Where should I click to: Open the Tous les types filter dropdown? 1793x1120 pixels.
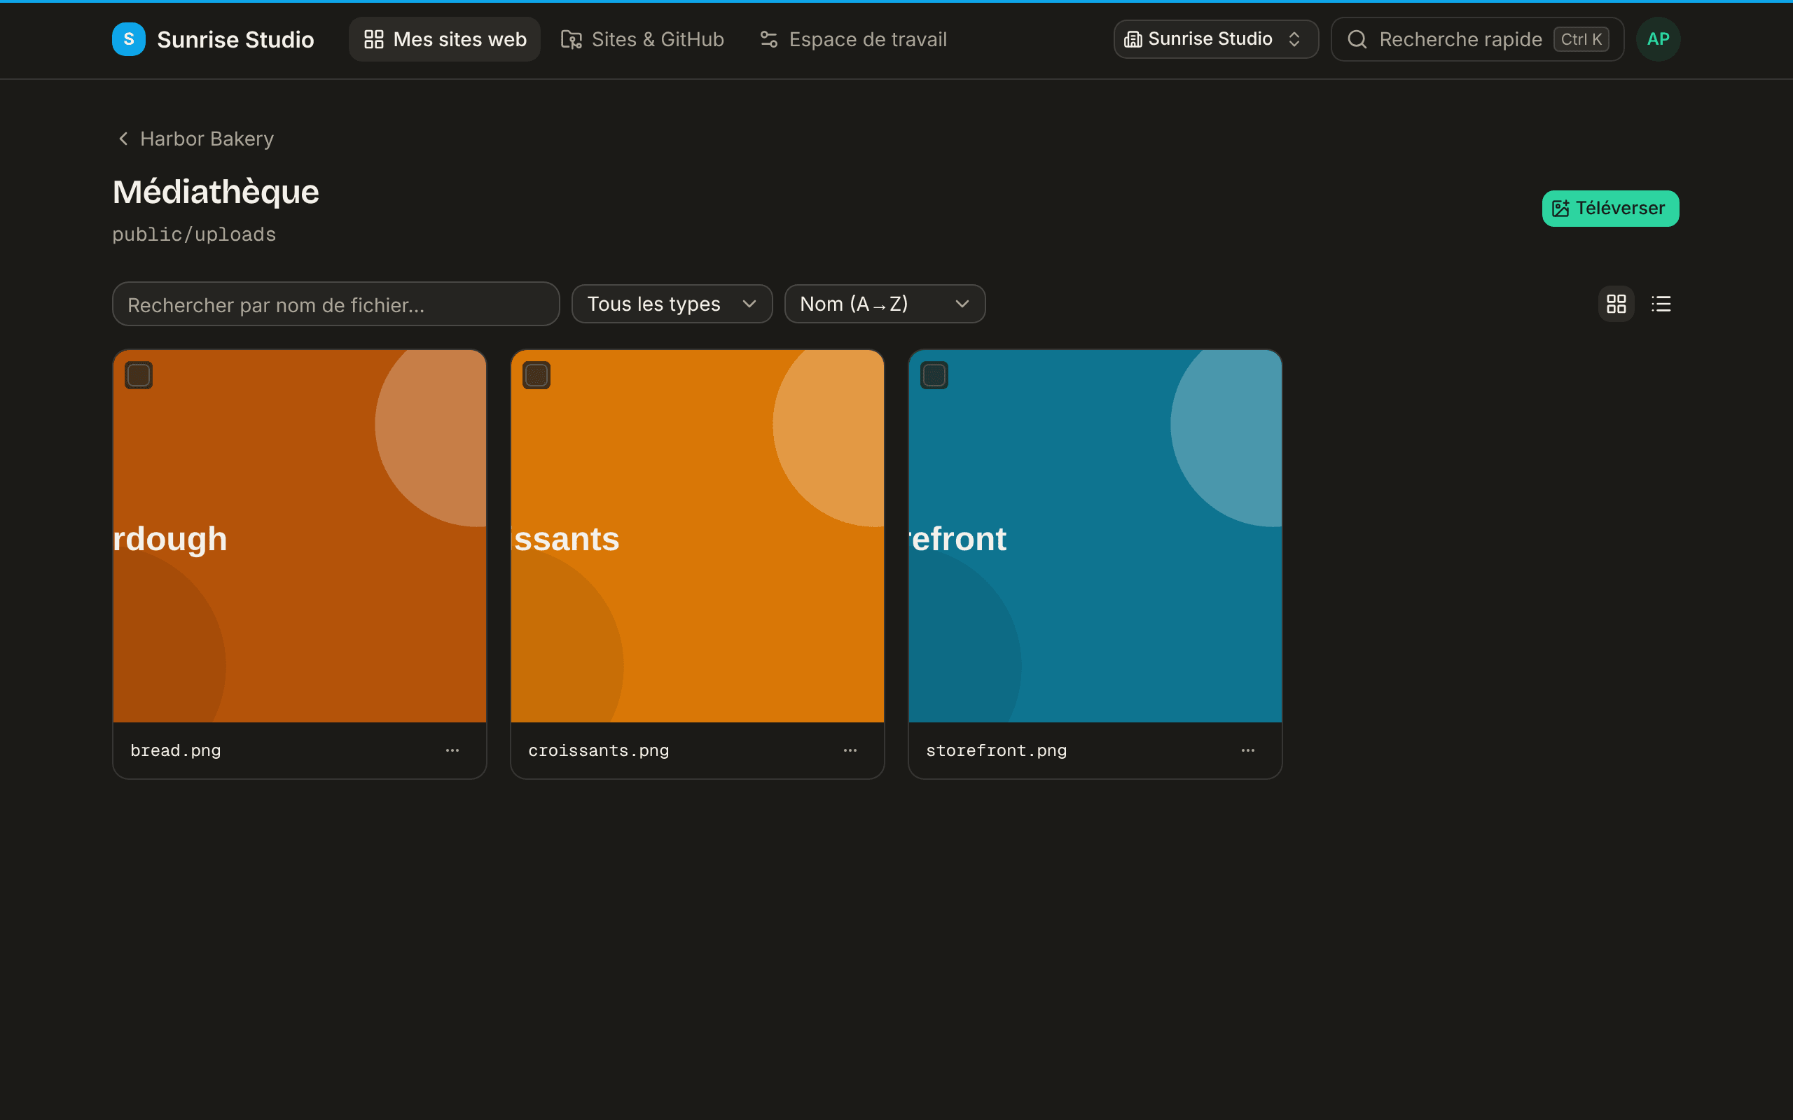[672, 304]
